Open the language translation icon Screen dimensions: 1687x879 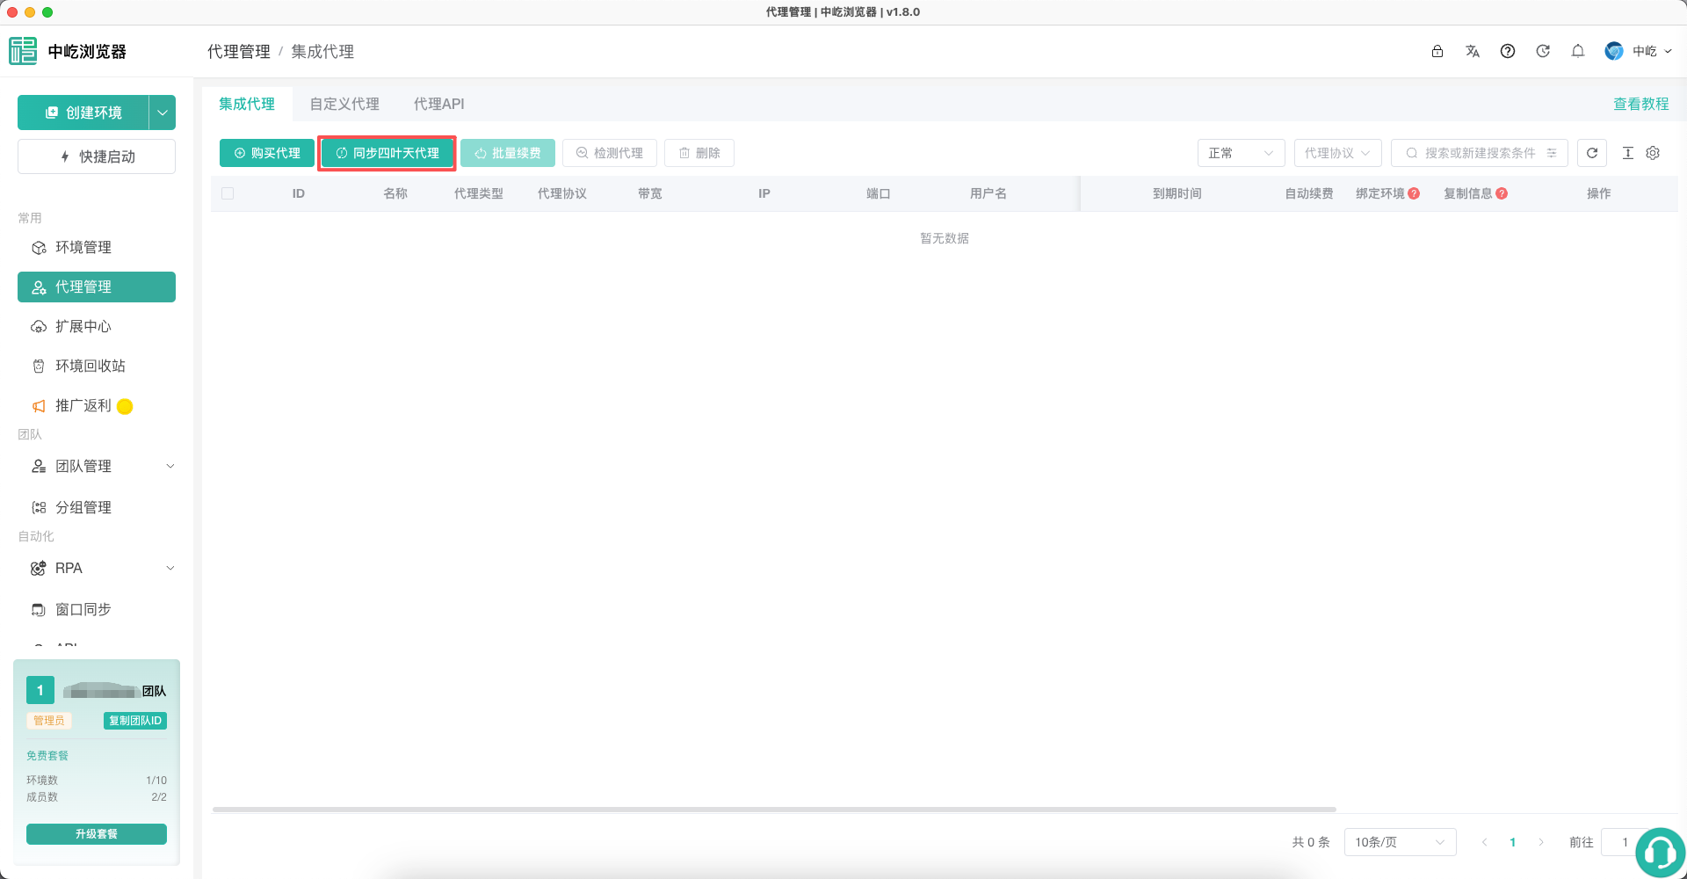1473,51
